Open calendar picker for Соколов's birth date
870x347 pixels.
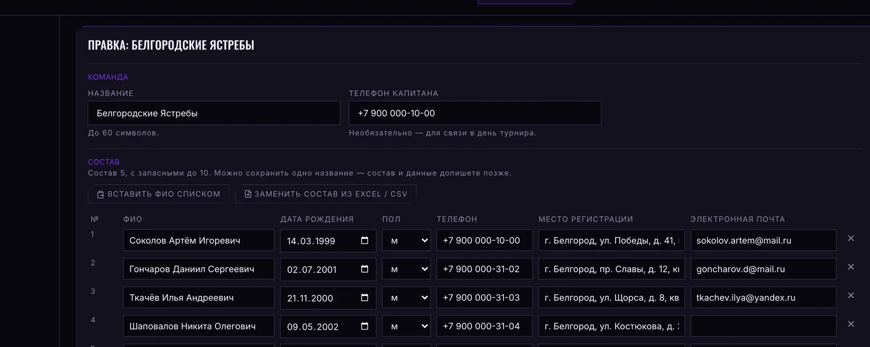point(364,240)
